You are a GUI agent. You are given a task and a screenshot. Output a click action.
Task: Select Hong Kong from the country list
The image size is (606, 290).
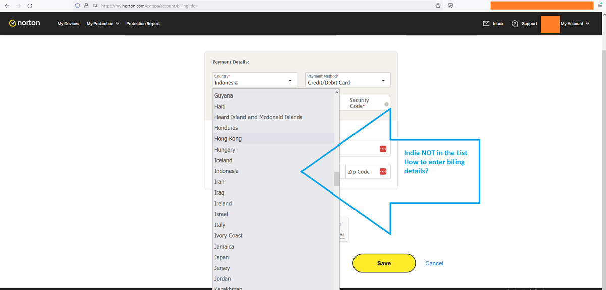pyautogui.click(x=273, y=138)
